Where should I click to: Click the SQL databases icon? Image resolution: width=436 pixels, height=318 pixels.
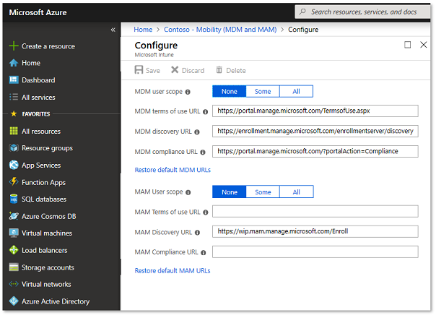[14, 199]
